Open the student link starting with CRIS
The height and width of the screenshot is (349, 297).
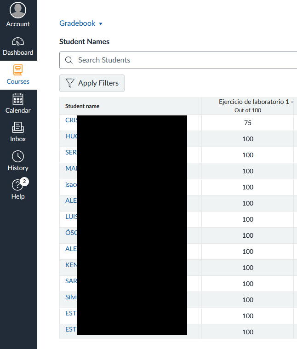pos(70,120)
